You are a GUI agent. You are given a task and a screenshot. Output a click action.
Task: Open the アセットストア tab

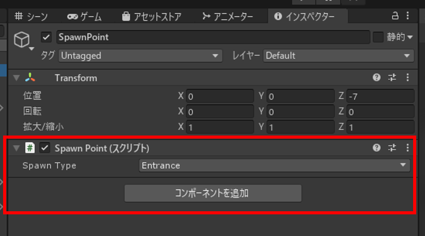pos(151,16)
